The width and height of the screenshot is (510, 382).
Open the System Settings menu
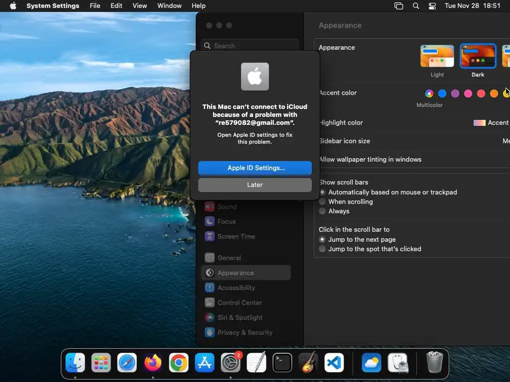(x=53, y=6)
